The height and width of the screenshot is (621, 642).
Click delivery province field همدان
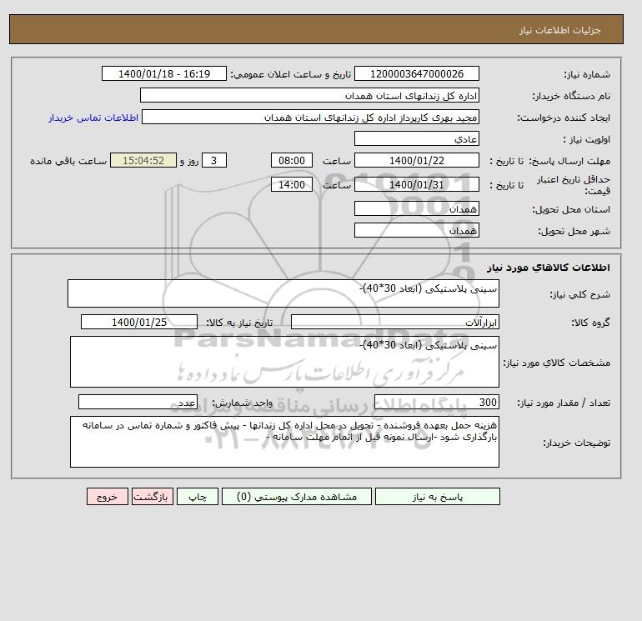[417, 208]
